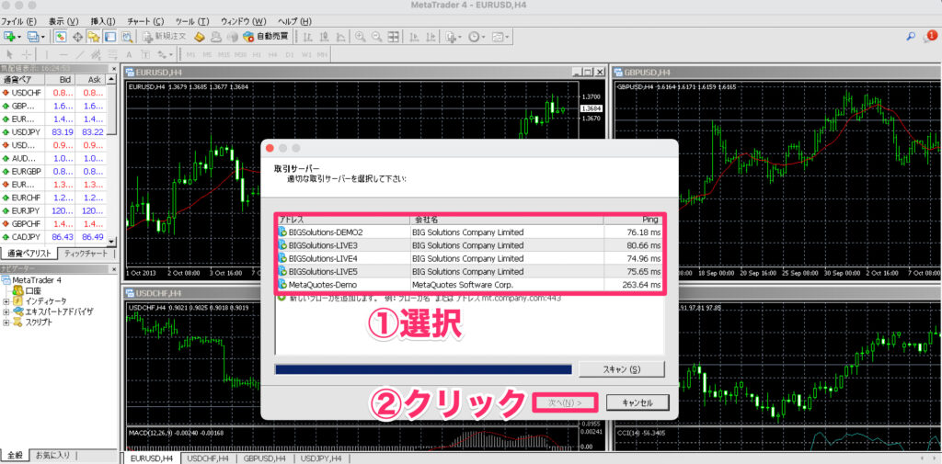942x464 pixels.
Task: Switch timeframe to M1 in toolbar
Action: point(191,54)
